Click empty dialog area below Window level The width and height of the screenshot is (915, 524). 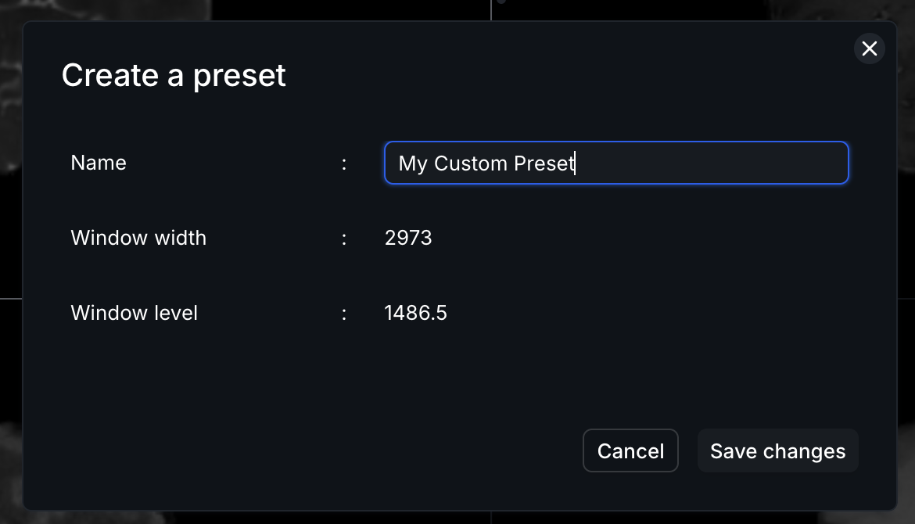(292, 379)
